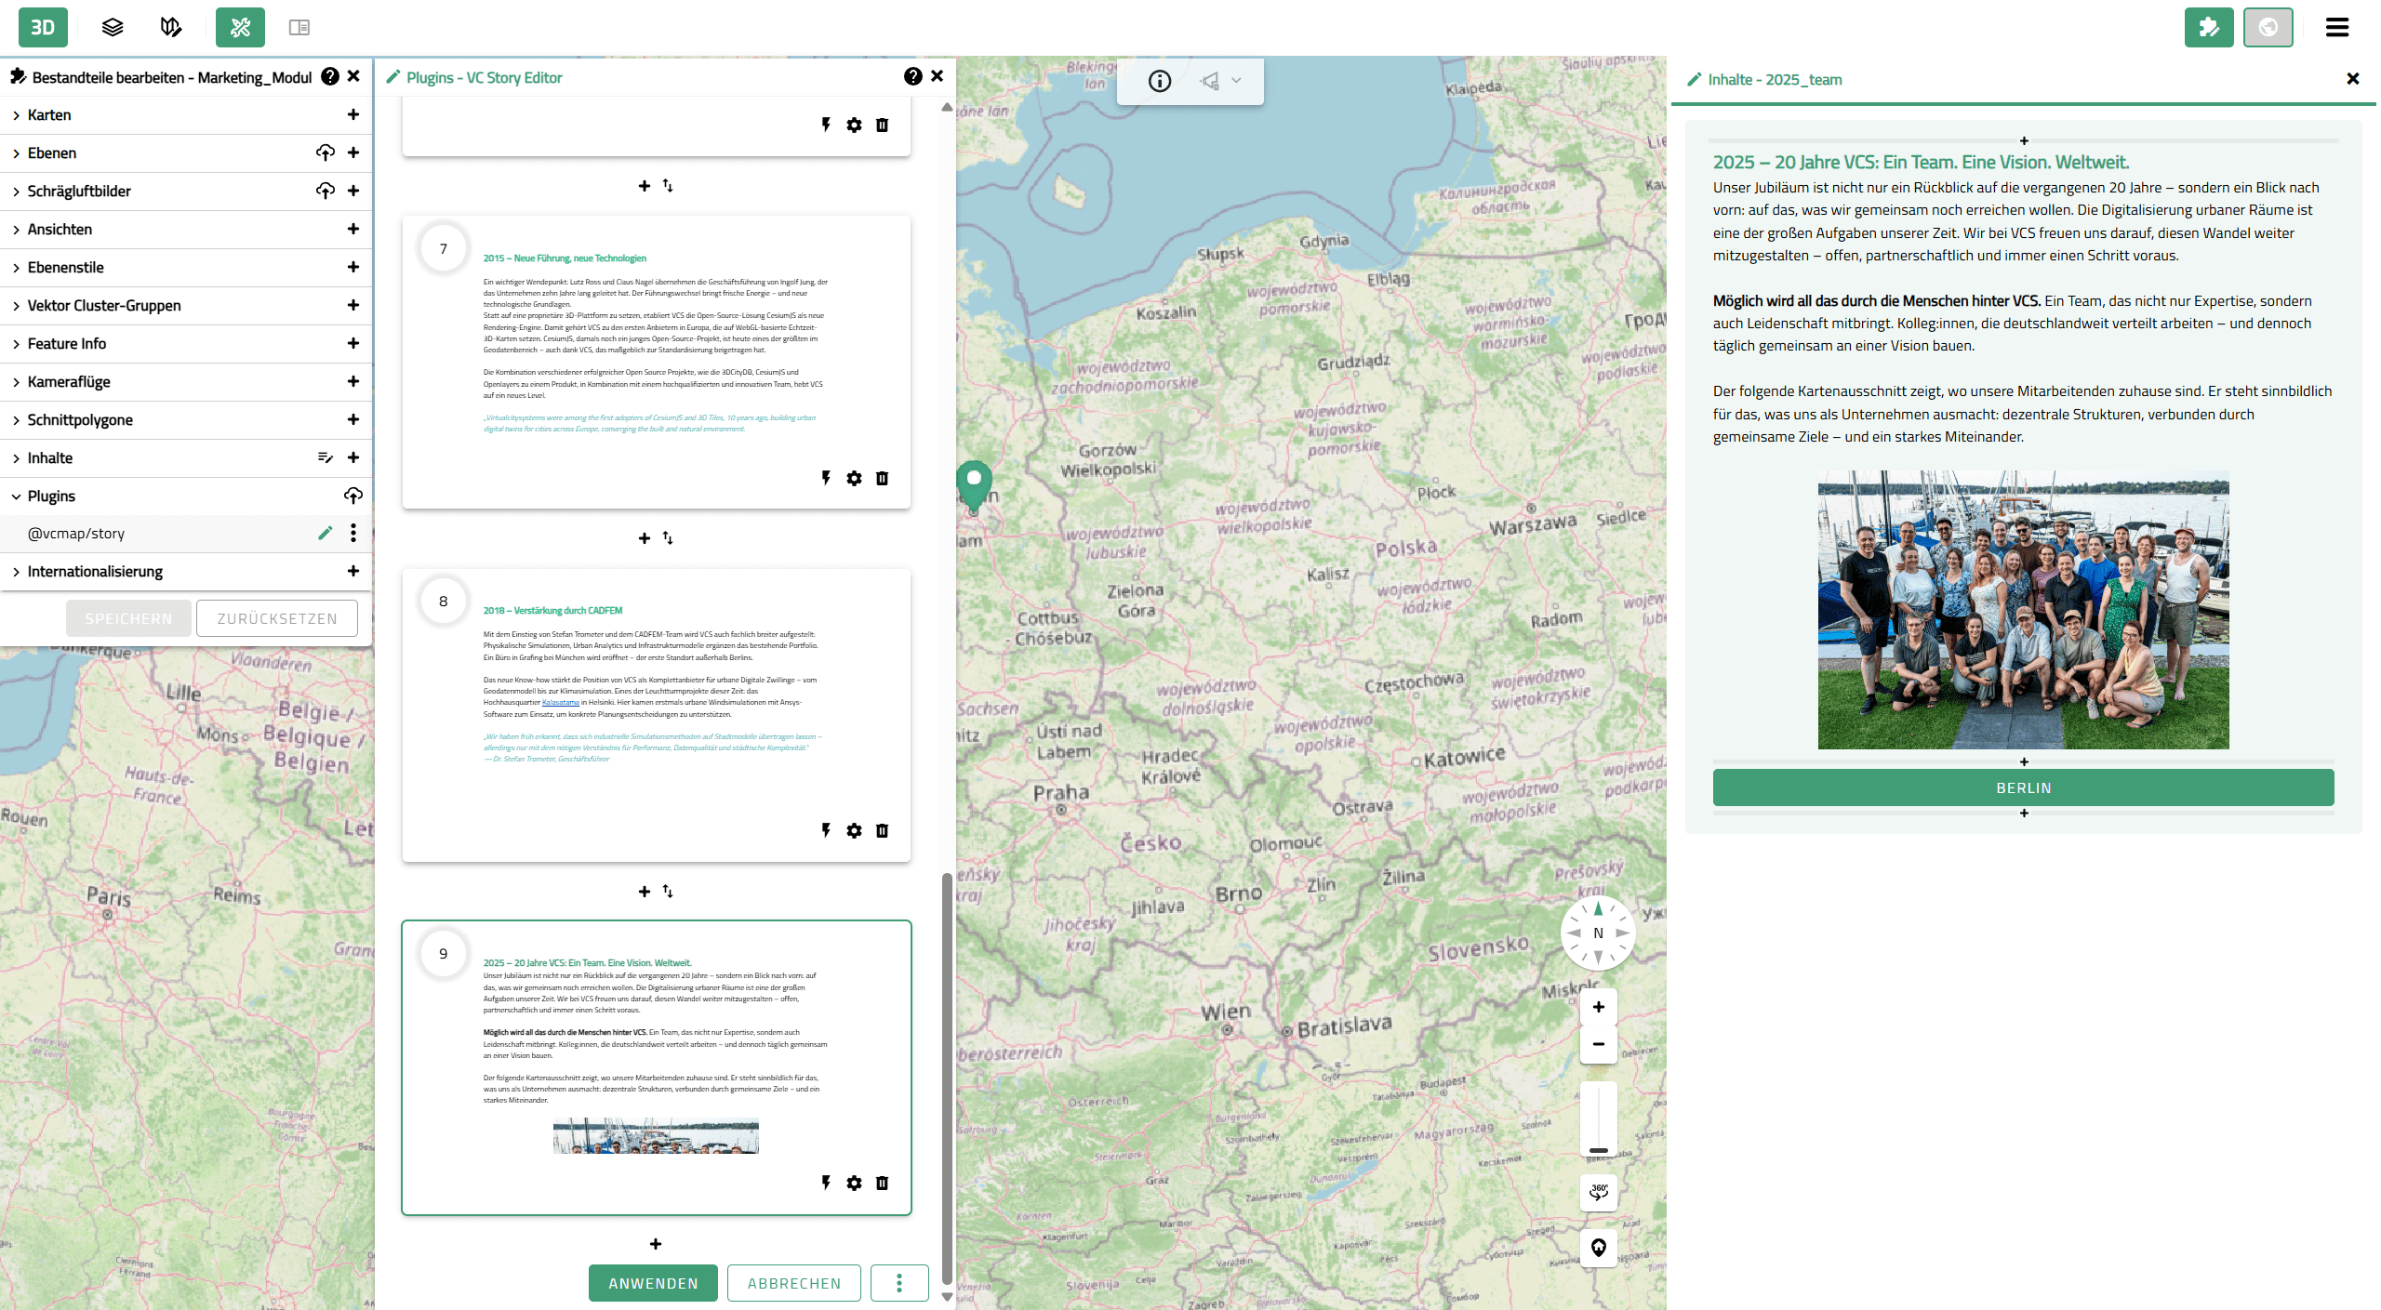Click lightning action icon on card 7
Image resolution: width=2381 pixels, height=1310 pixels.
pos(826,478)
